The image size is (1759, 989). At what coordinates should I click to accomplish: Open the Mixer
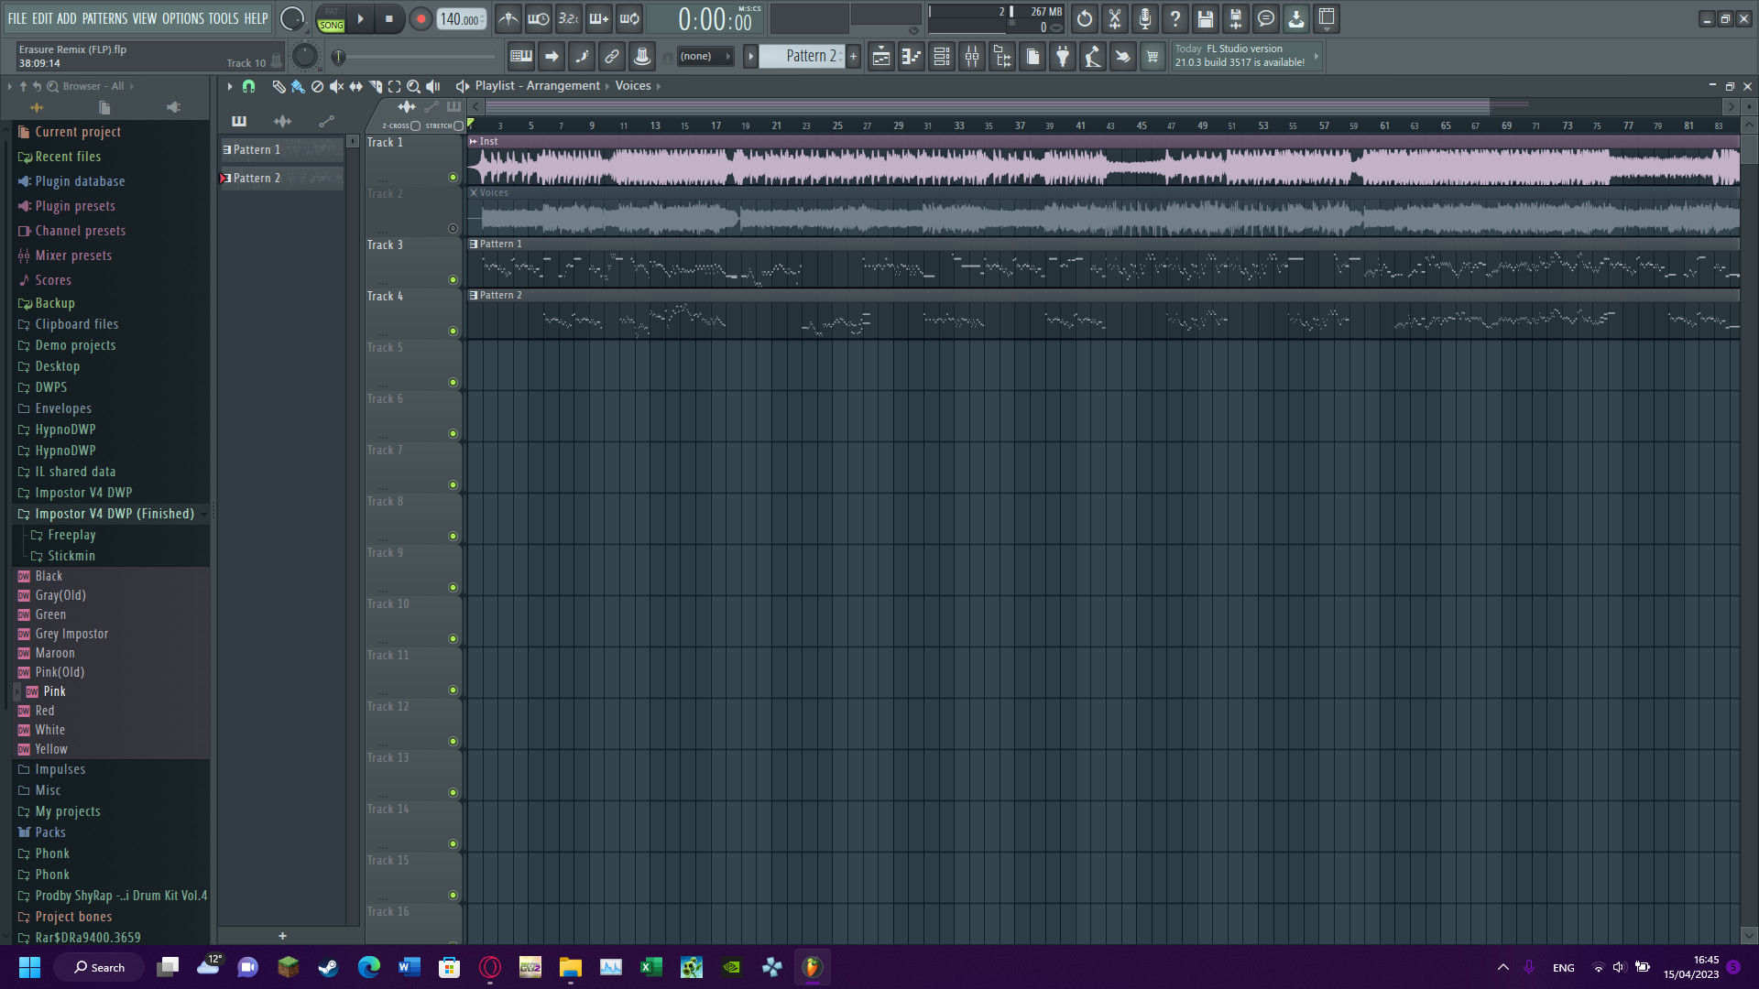tap(972, 57)
